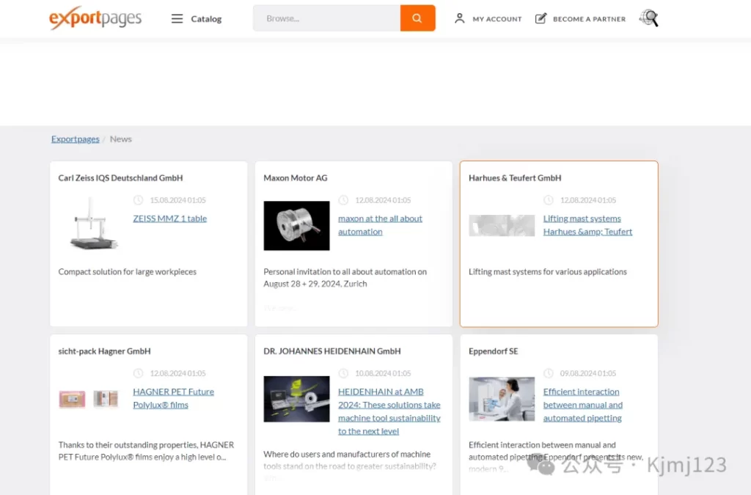
Task: Click clock icon in Eppendorf card
Action: (x=549, y=373)
